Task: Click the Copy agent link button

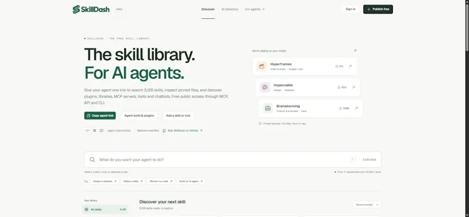Action: [100, 116]
